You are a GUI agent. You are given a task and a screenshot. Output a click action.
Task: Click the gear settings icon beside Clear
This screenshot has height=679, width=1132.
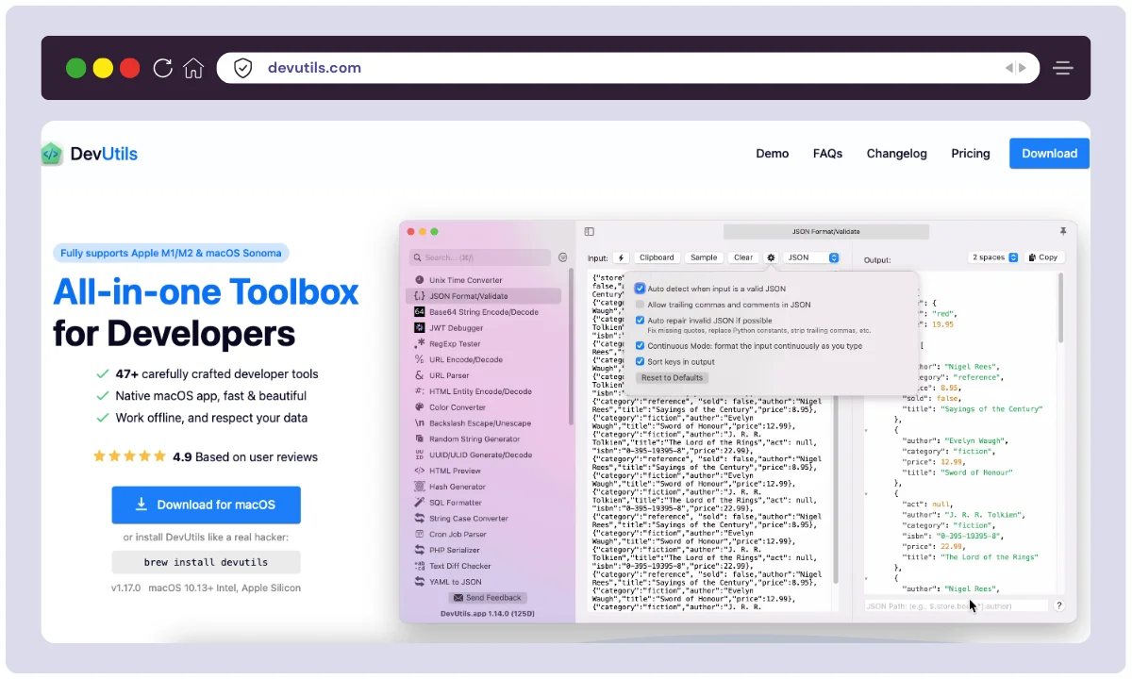pos(771,257)
